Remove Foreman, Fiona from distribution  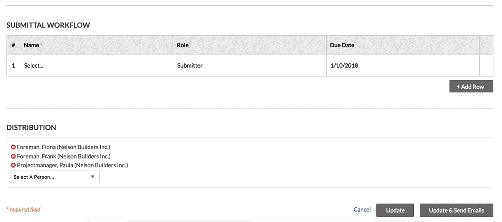14,147
